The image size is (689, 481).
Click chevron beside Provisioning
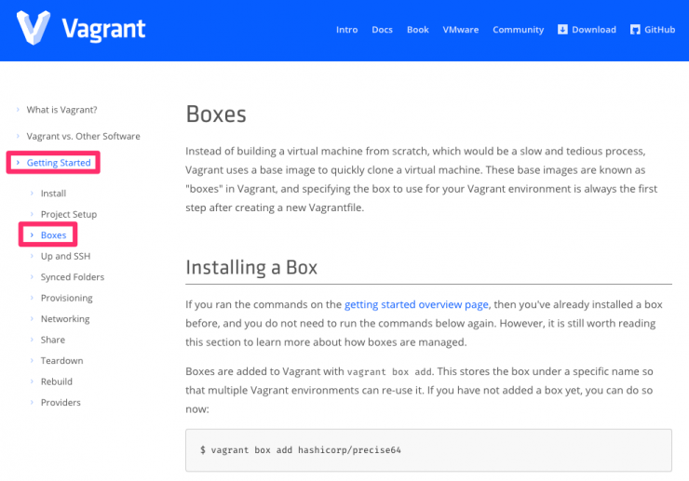tap(32, 298)
